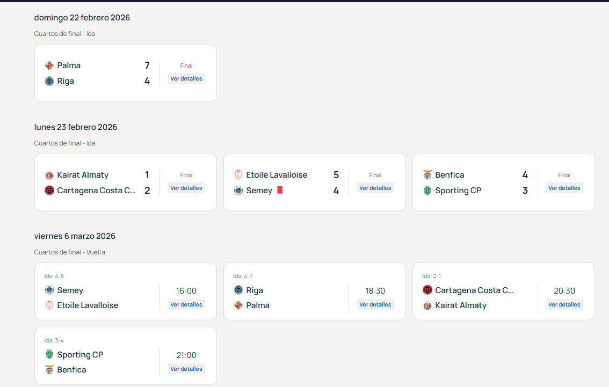Click the red card icon beside Semey

(280, 191)
